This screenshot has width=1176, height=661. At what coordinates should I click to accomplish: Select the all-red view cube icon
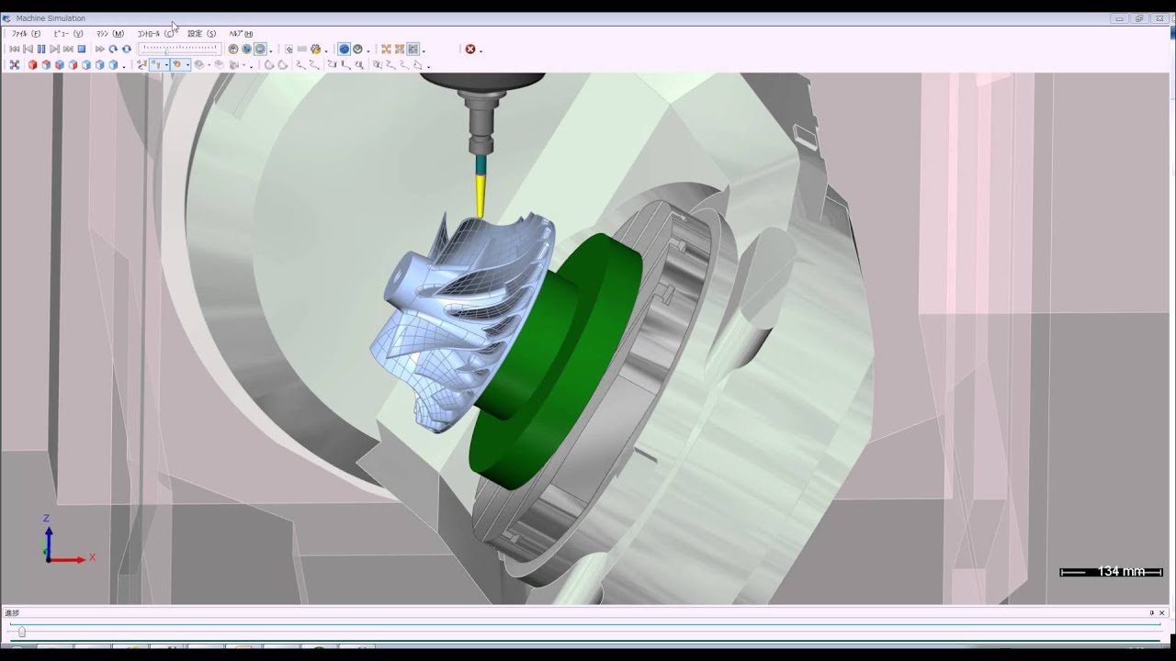[x=32, y=65]
